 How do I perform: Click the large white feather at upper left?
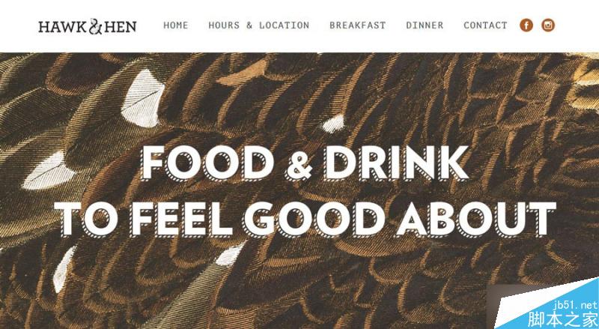[x=142, y=99]
